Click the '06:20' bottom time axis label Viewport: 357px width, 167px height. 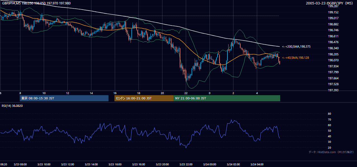coord(3,164)
